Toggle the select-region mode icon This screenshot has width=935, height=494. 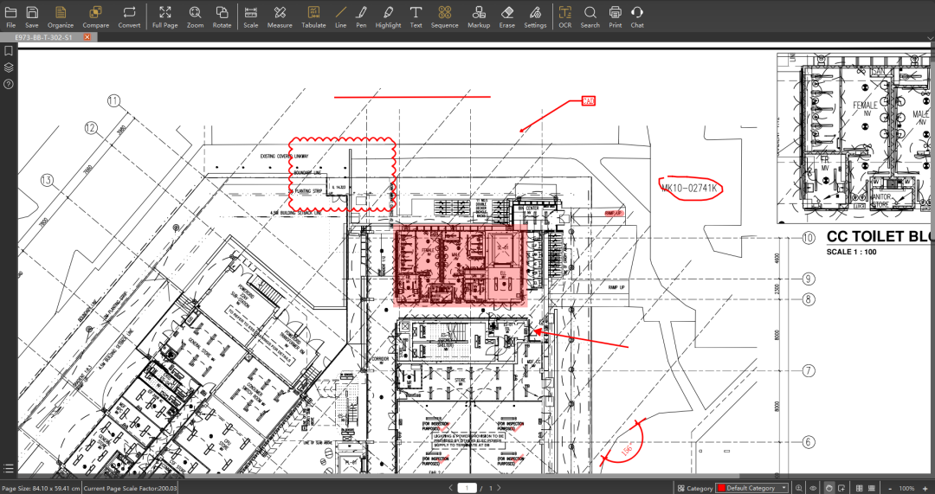pyautogui.click(x=842, y=488)
